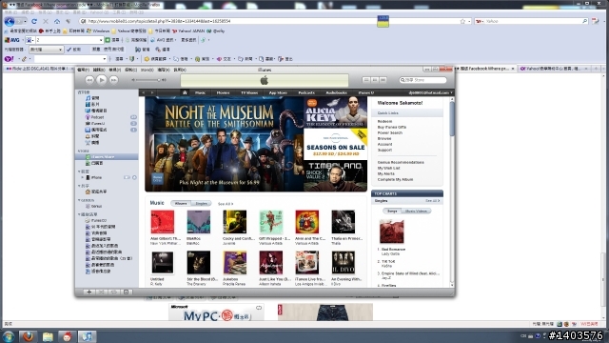The height and width of the screenshot is (343, 609).
Task: Click the iTunes Store forward arrow
Action: point(152,92)
